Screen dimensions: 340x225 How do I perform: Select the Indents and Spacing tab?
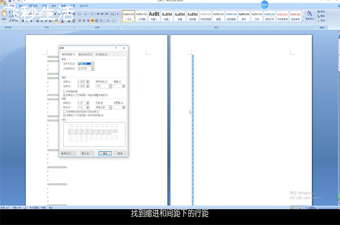click(x=69, y=54)
